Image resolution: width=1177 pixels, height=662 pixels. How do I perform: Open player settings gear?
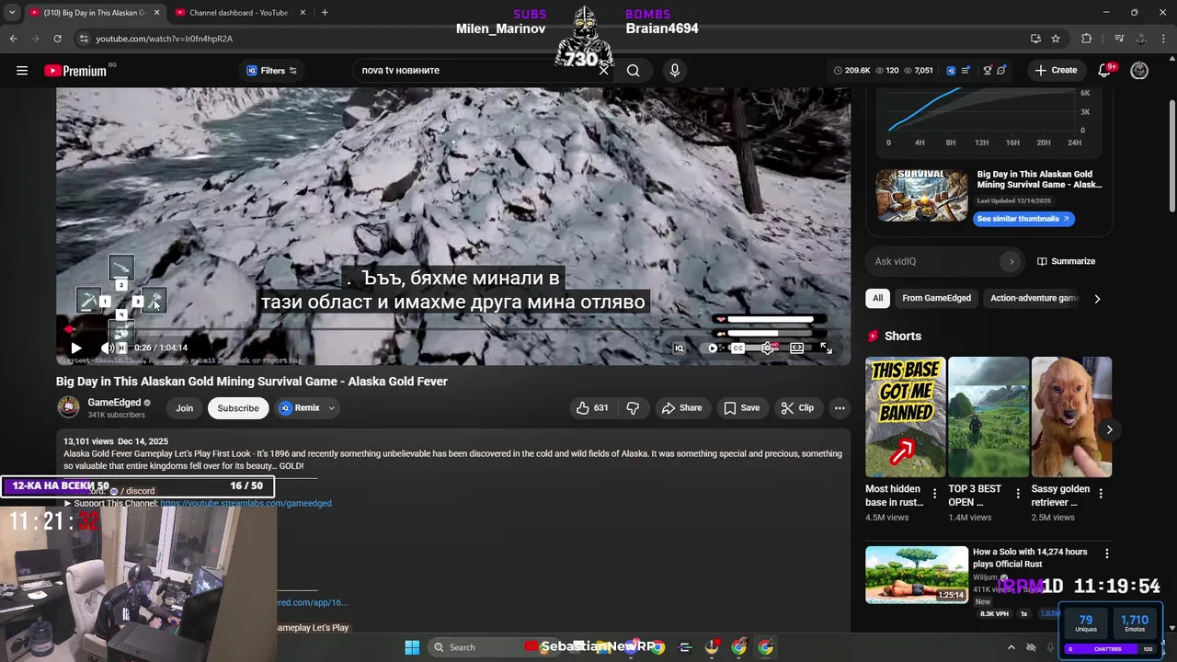767,348
